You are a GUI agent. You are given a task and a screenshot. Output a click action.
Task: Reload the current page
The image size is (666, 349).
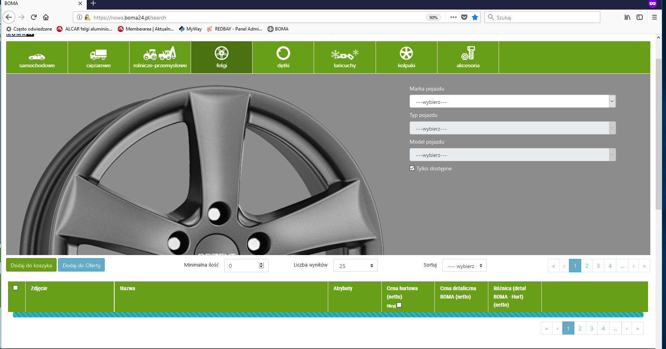point(34,17)
